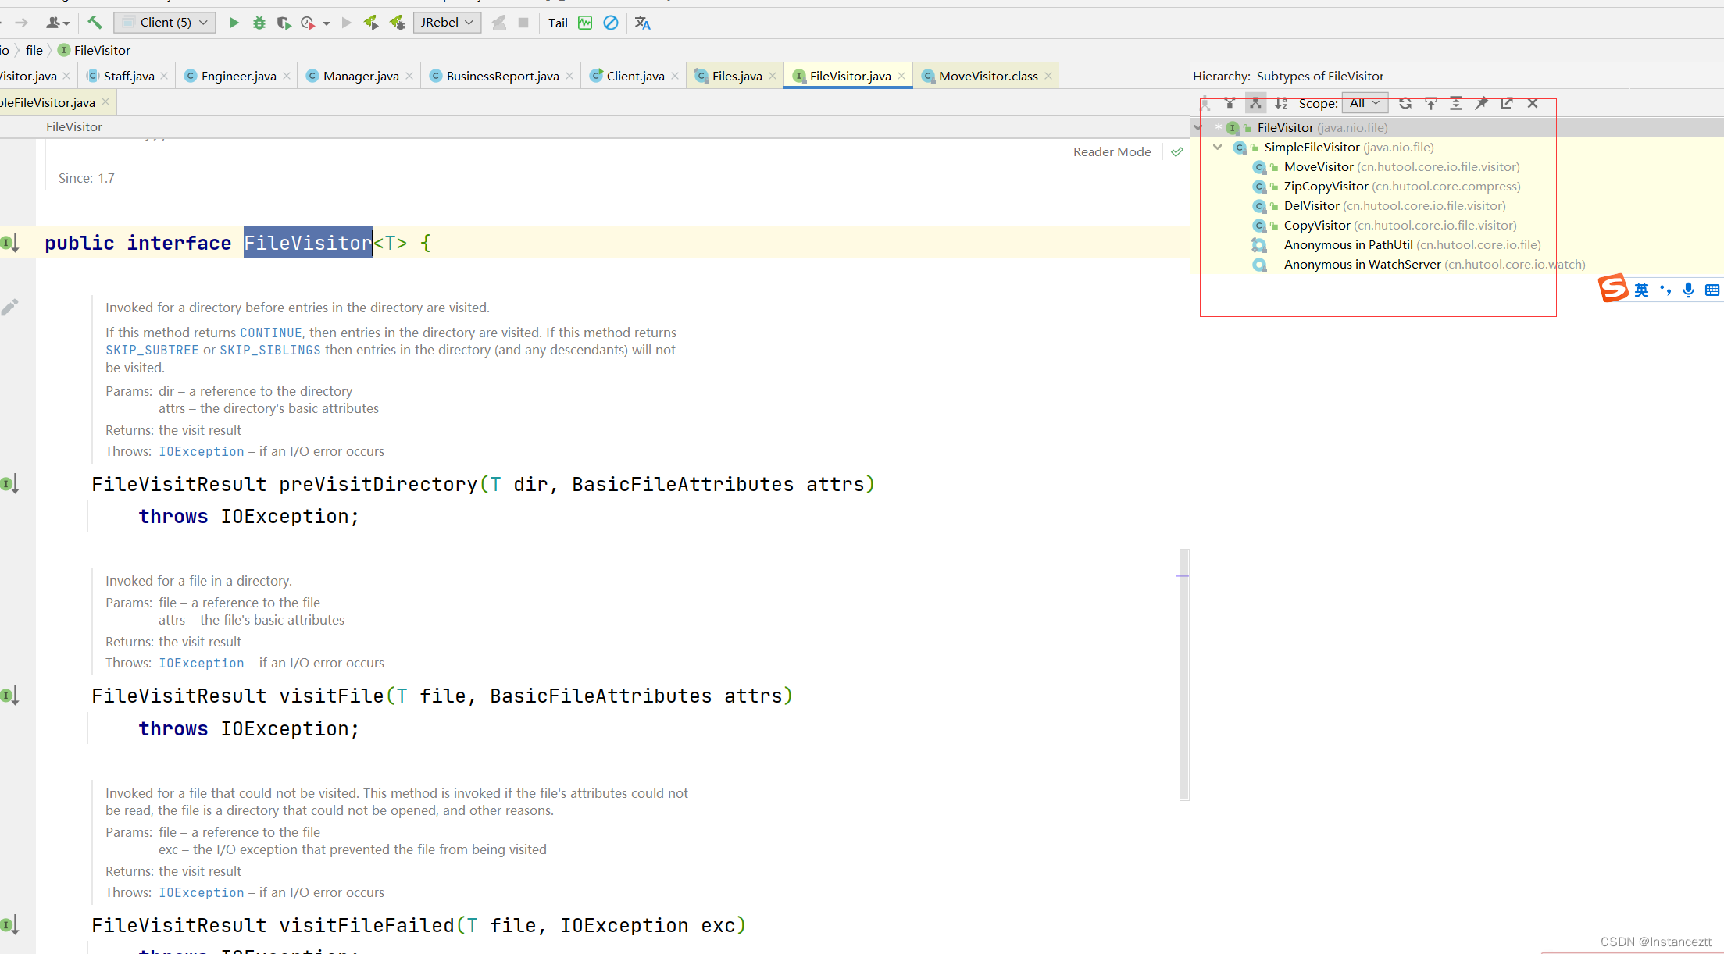Click the SKIP_SUBTREE link in documentation
Screen dimensions: 1724x954
[x=152, y=350]
